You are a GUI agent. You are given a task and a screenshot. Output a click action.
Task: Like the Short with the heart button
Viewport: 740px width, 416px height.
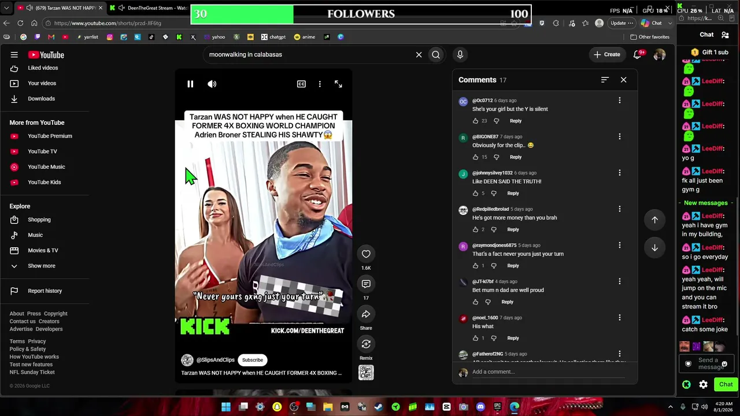[366, 254]
